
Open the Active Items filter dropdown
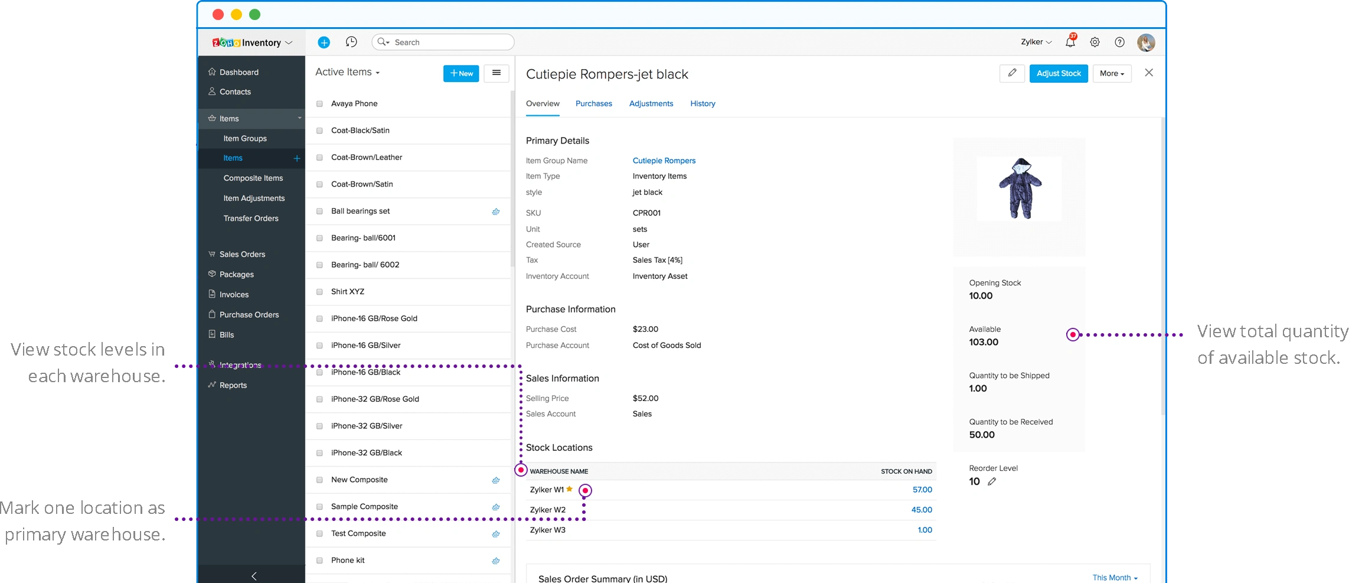pyautogui.click(x=347, y=72)
